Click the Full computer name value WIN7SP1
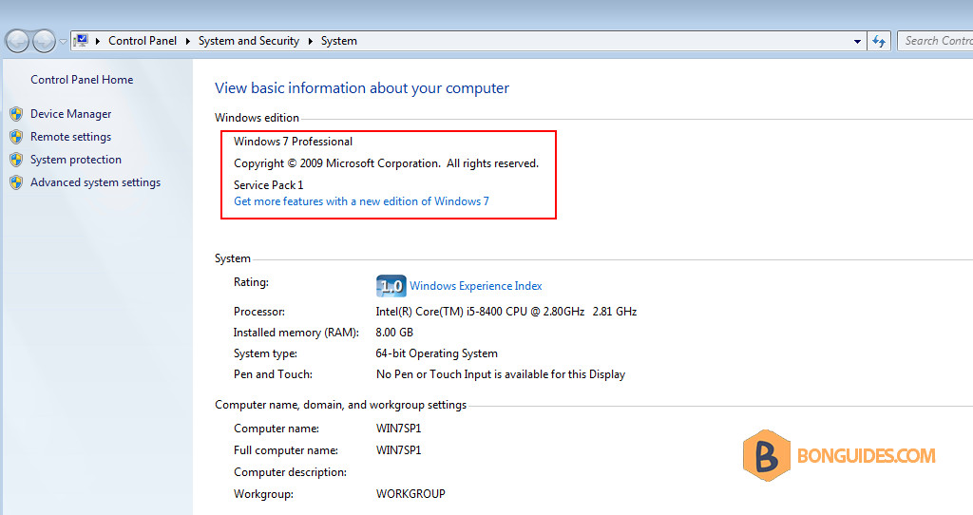This screenshot has height=515, width=973. click(398, 450)
